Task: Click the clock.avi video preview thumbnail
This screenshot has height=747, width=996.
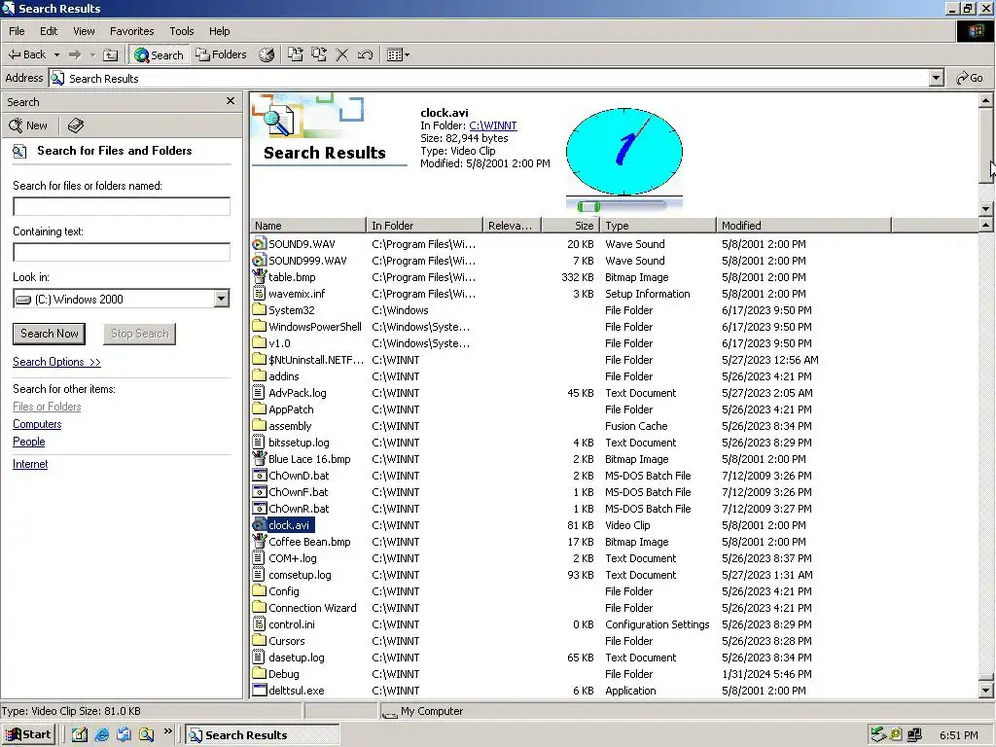Action: pyautogui.click(x=624, y=151)
